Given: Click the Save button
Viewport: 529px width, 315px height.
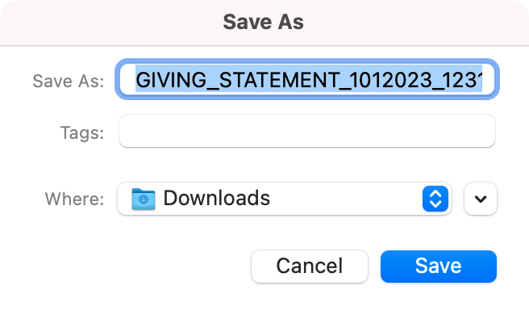Looking at the screenshot, I should point(439,267).
